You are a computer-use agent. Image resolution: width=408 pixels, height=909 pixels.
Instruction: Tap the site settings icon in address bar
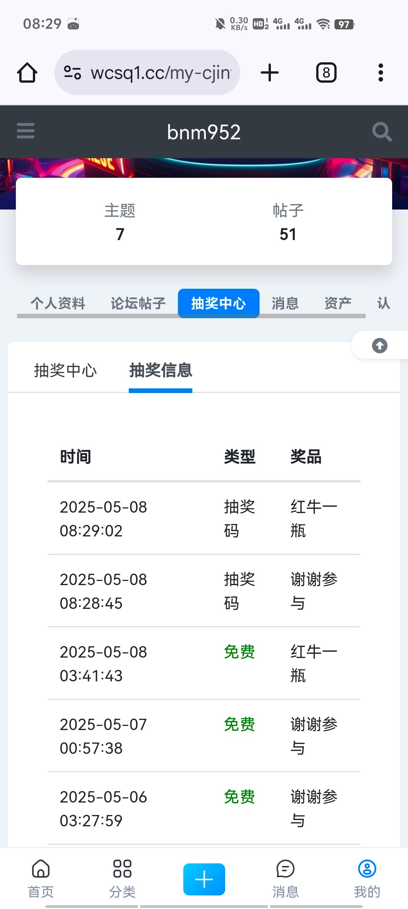coord(73,72)
